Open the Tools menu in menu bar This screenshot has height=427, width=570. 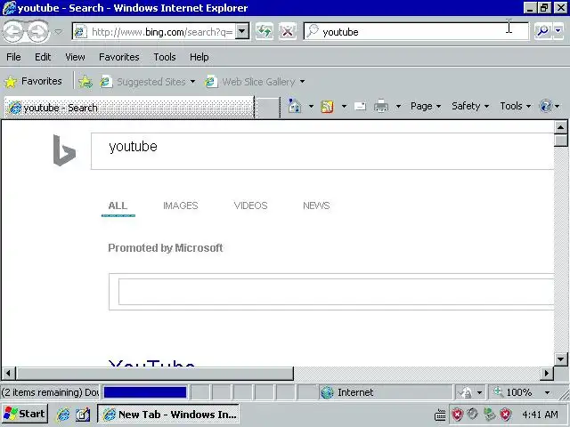[164, 57]
